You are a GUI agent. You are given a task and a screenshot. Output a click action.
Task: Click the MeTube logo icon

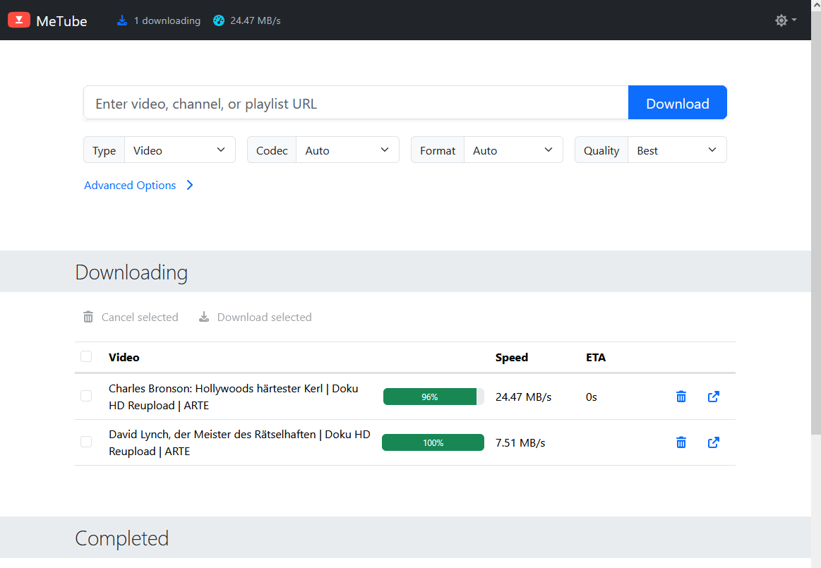[18, 20]
